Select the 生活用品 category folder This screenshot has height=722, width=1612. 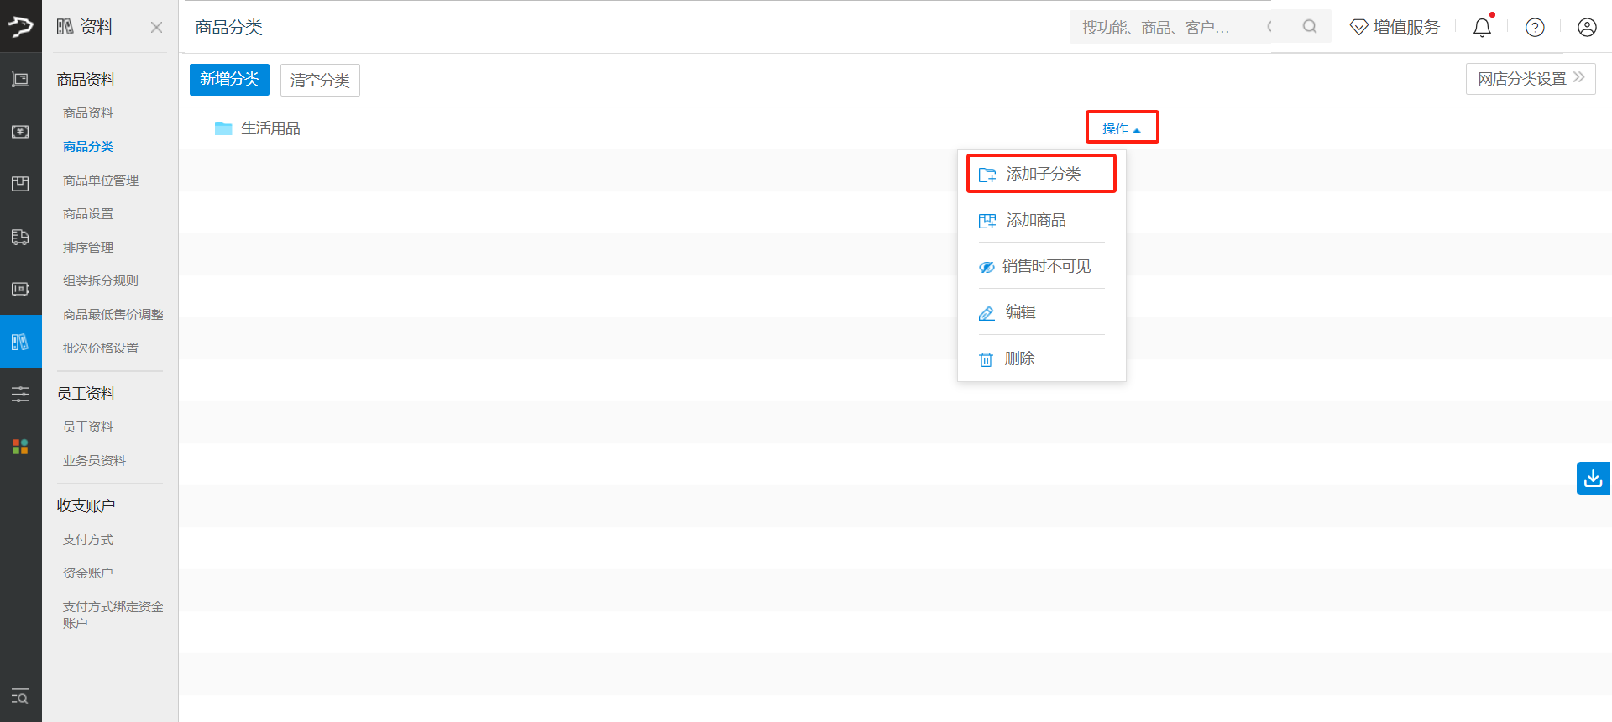pos(270,128)
